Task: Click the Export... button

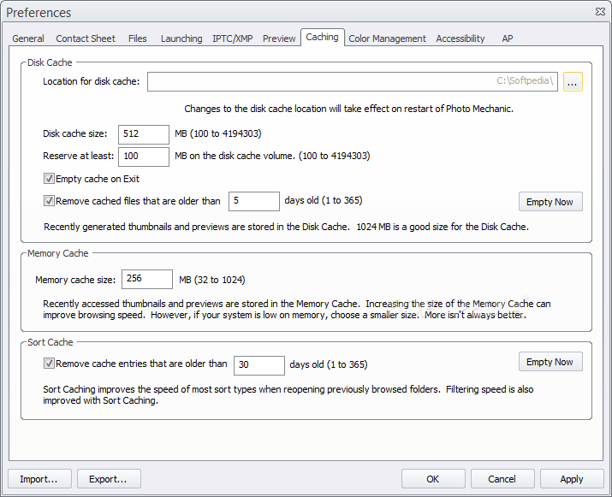Action: click(109, 479)
